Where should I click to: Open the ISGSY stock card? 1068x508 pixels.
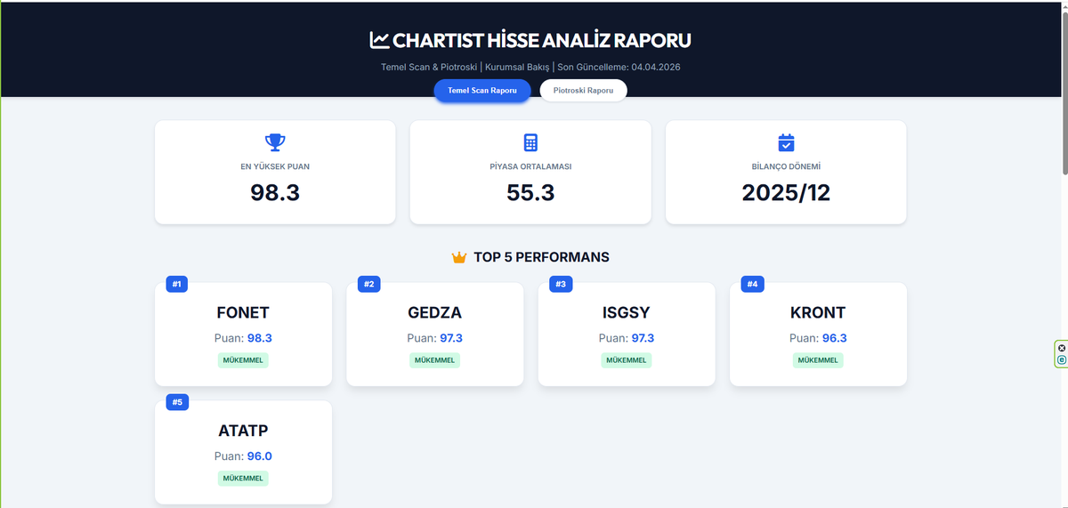coord(627,335)
